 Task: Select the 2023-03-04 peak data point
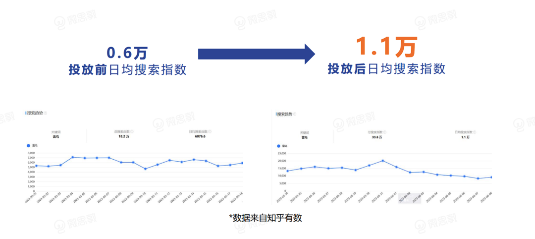tap(73, 157)
